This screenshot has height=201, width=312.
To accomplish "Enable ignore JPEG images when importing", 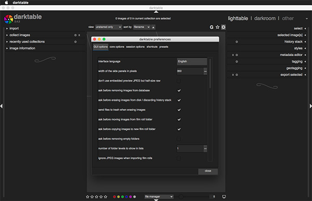I will coord(179,158).
